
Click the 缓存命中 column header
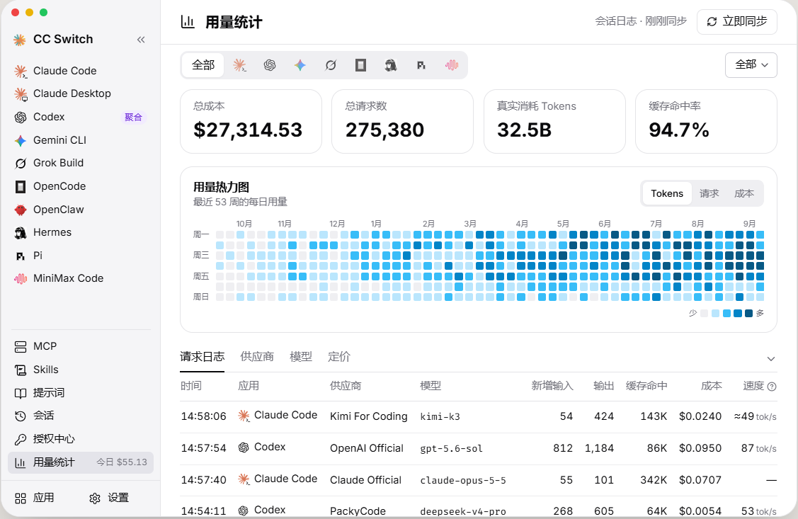point(646,386)
